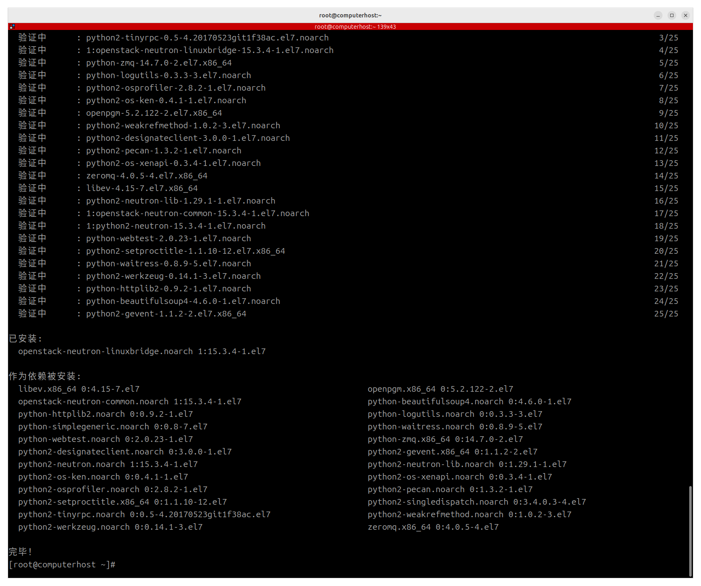Click 'python2-gevent-1.1.2-2.el7.x86_64' line

(166, 314)
